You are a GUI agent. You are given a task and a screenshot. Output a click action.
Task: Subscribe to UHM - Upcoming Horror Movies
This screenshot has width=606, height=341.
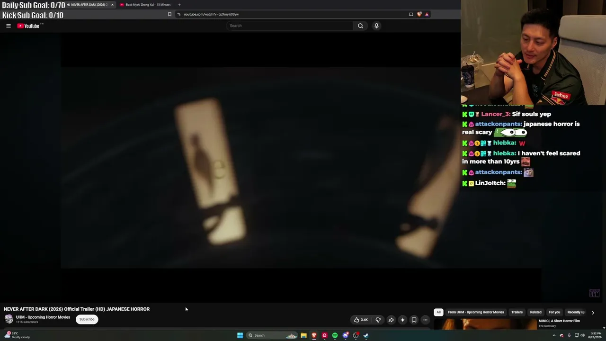click(x=87, y=319)
